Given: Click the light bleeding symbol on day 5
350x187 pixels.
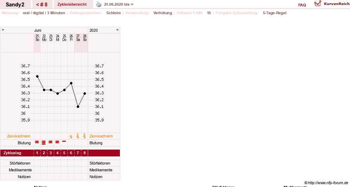Looking at the screenshot, I should [x=64, y=141].
